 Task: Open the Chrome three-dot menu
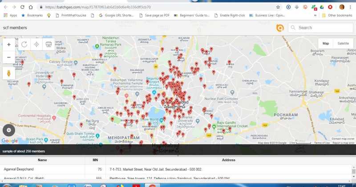(351, 7)
